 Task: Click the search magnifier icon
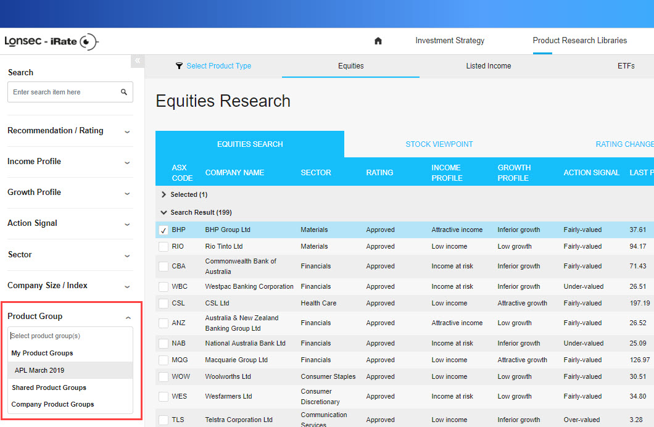click(x=124, y=92)
